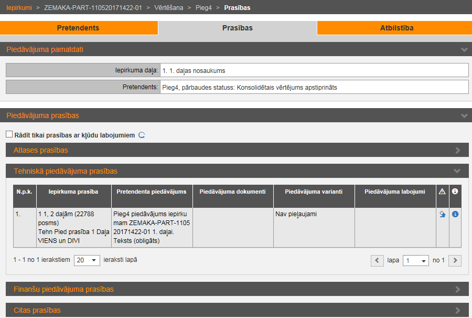Switch to the Pretendents tab
This screenshot has width=472, height=318.
(78, 28)
